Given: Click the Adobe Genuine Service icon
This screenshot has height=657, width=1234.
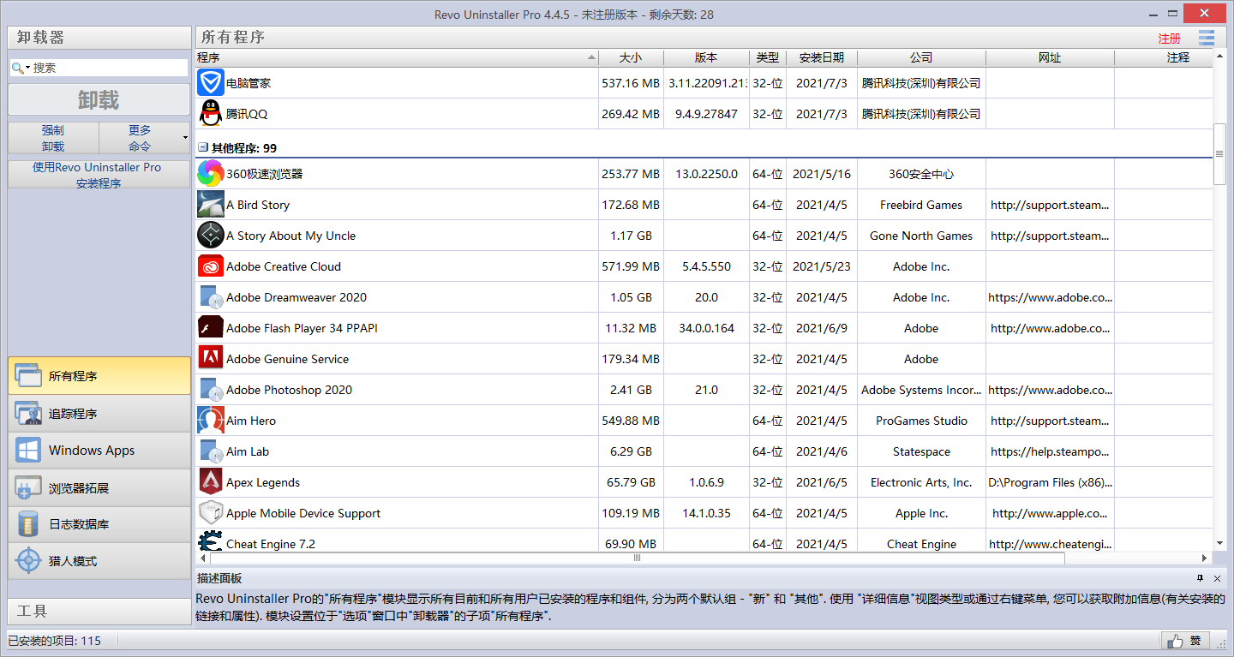Looking at the screenshot, I should point(211,359).
